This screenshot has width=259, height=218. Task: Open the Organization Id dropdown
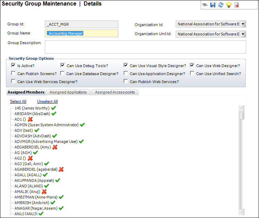pyautogui.click(x=243, y=24)
